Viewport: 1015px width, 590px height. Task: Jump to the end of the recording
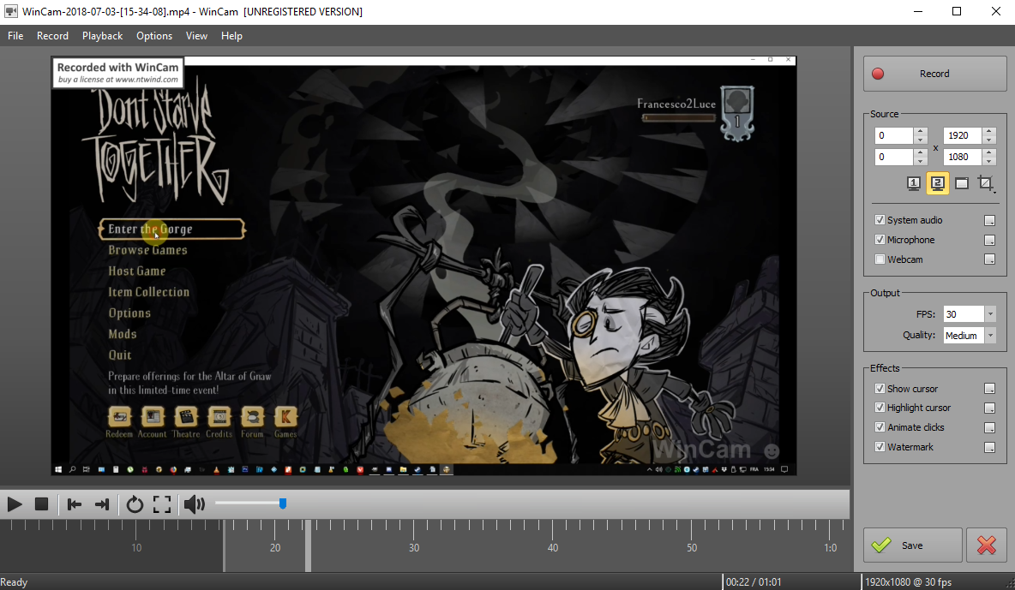(102, 504)
